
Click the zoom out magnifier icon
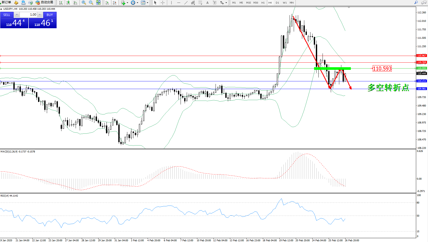pyautogui.click(x=91, y=3)
